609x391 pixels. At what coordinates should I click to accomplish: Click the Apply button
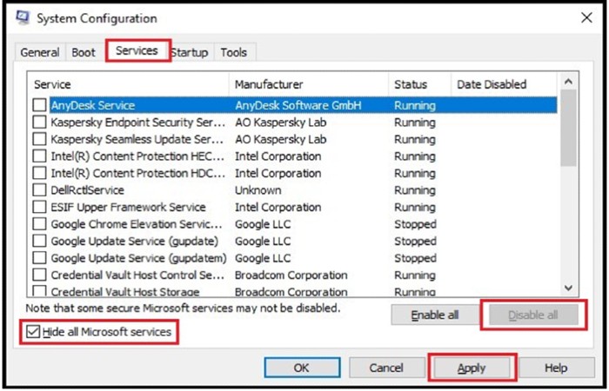pos(472,368)
